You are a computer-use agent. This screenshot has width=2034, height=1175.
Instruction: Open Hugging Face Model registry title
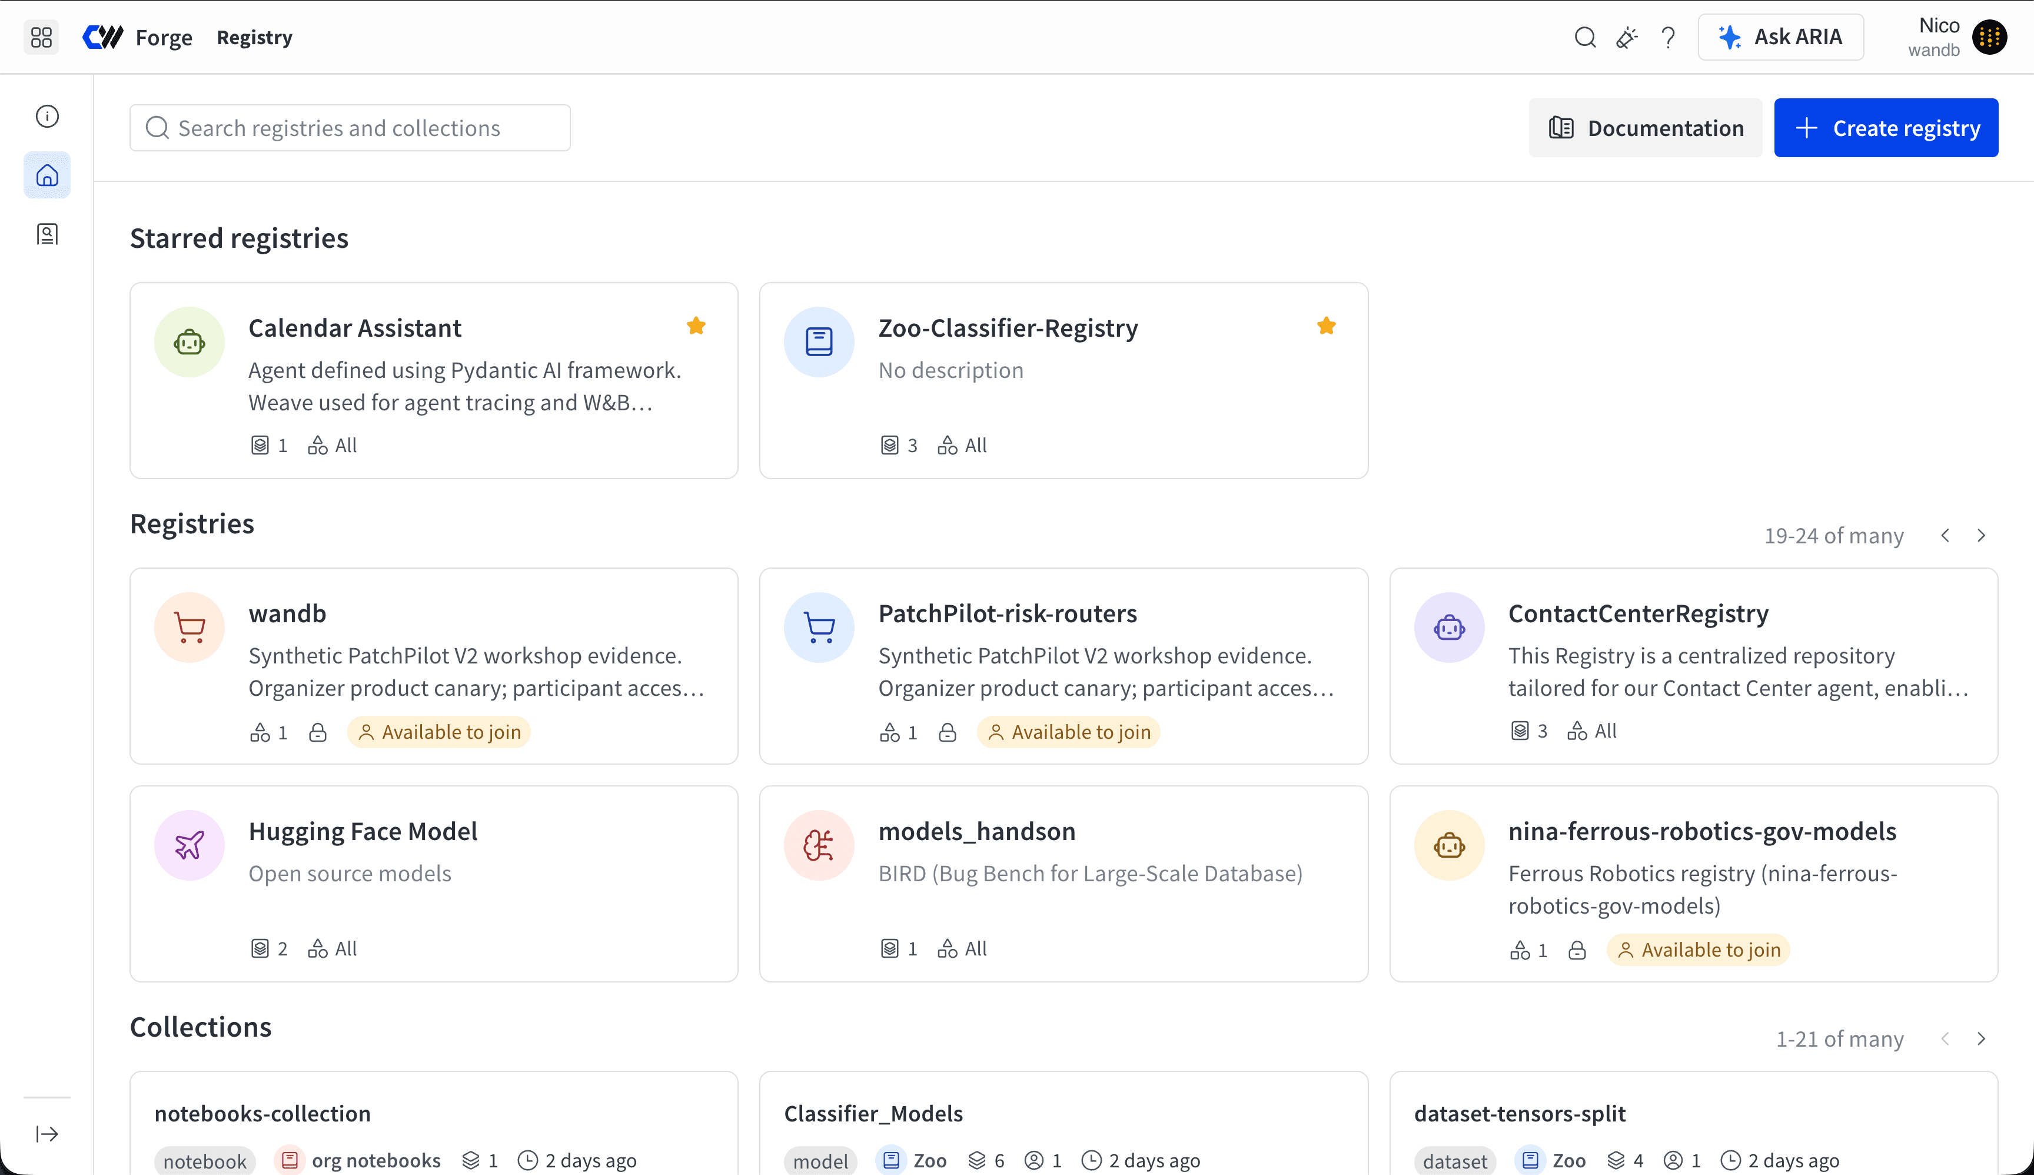[x=363, y=832]
